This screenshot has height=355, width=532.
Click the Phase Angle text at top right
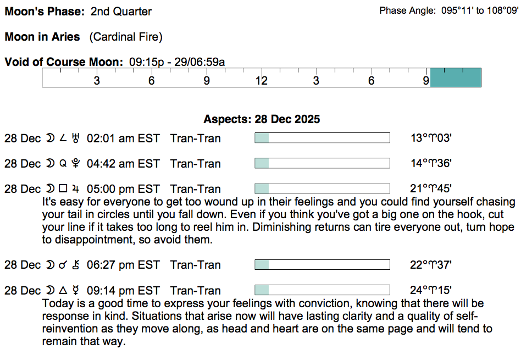448,10
